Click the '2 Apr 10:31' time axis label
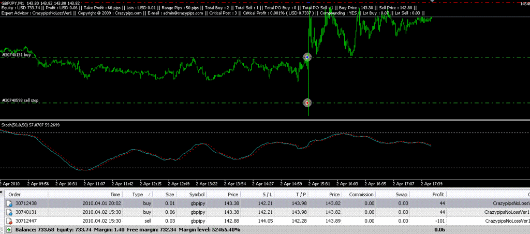Viewport: 530px width, 234px height. point(67,184)
